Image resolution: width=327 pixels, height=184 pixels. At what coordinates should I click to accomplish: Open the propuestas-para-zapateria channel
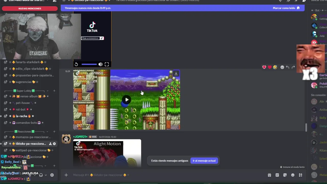30,75
